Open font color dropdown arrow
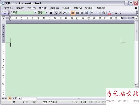This screenshot has width=139, height=105. pyautogui.click(x=113, y=13)
